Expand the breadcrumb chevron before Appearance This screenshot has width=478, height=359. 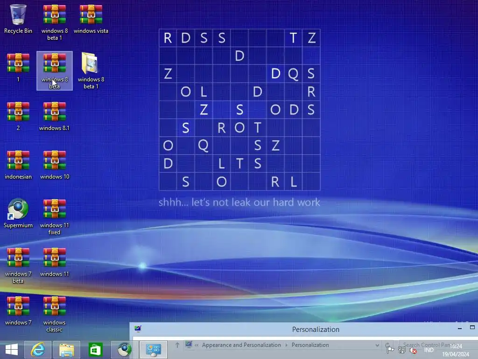tap(197, 345)
